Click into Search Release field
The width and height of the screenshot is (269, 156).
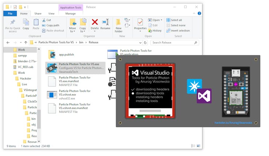(174, 43)
